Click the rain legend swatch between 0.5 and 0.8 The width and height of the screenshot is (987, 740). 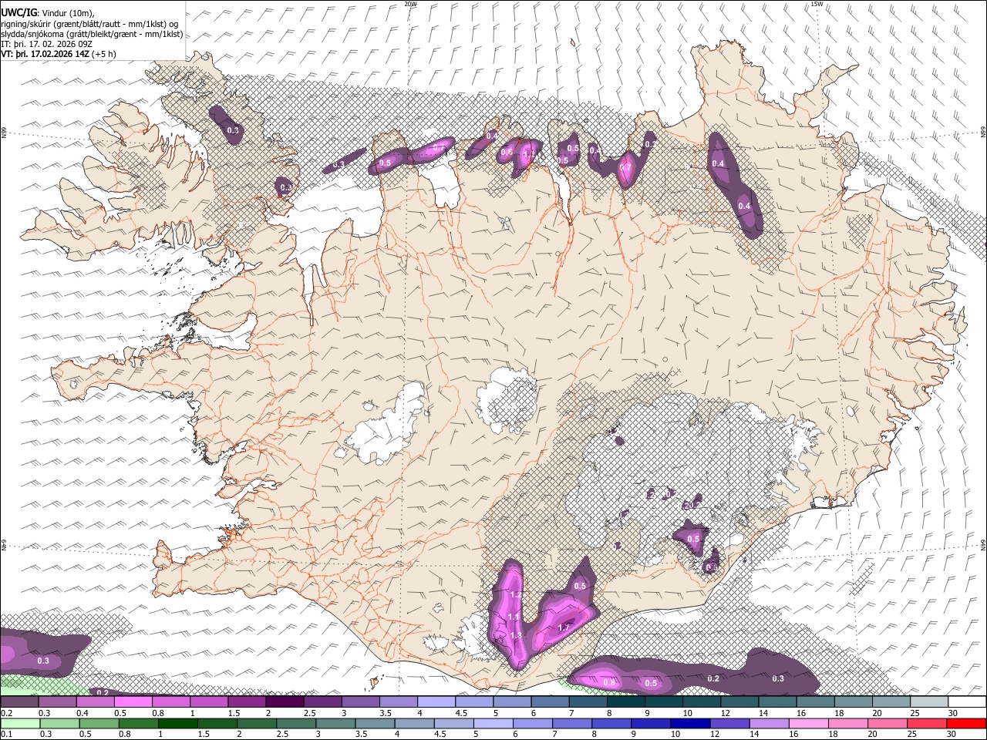(99, 723)
